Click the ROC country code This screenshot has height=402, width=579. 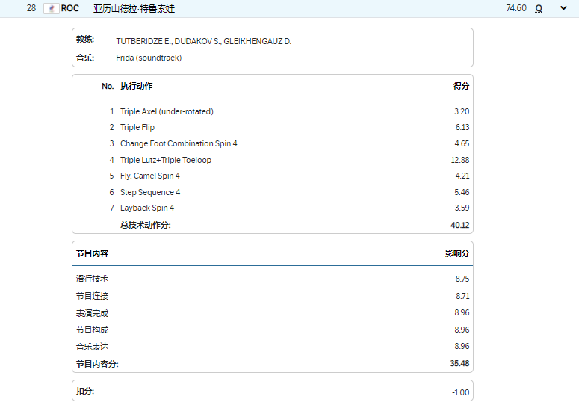tap(70, 8)
